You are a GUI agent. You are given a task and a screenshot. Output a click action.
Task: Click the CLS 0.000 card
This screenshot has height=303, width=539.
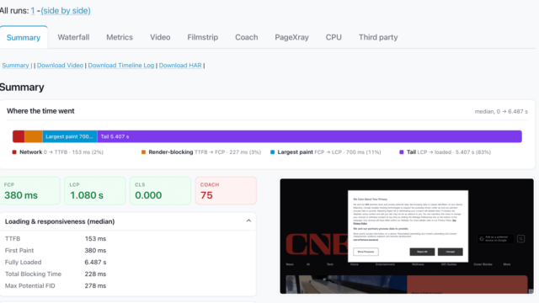tap(160, 191)
